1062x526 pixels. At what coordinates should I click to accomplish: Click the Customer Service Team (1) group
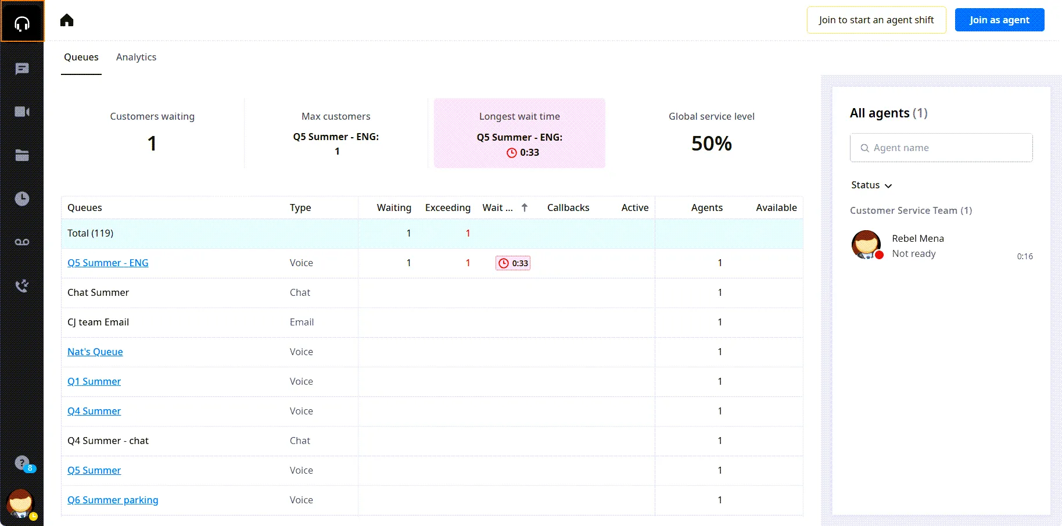click(x=911, y=210)
